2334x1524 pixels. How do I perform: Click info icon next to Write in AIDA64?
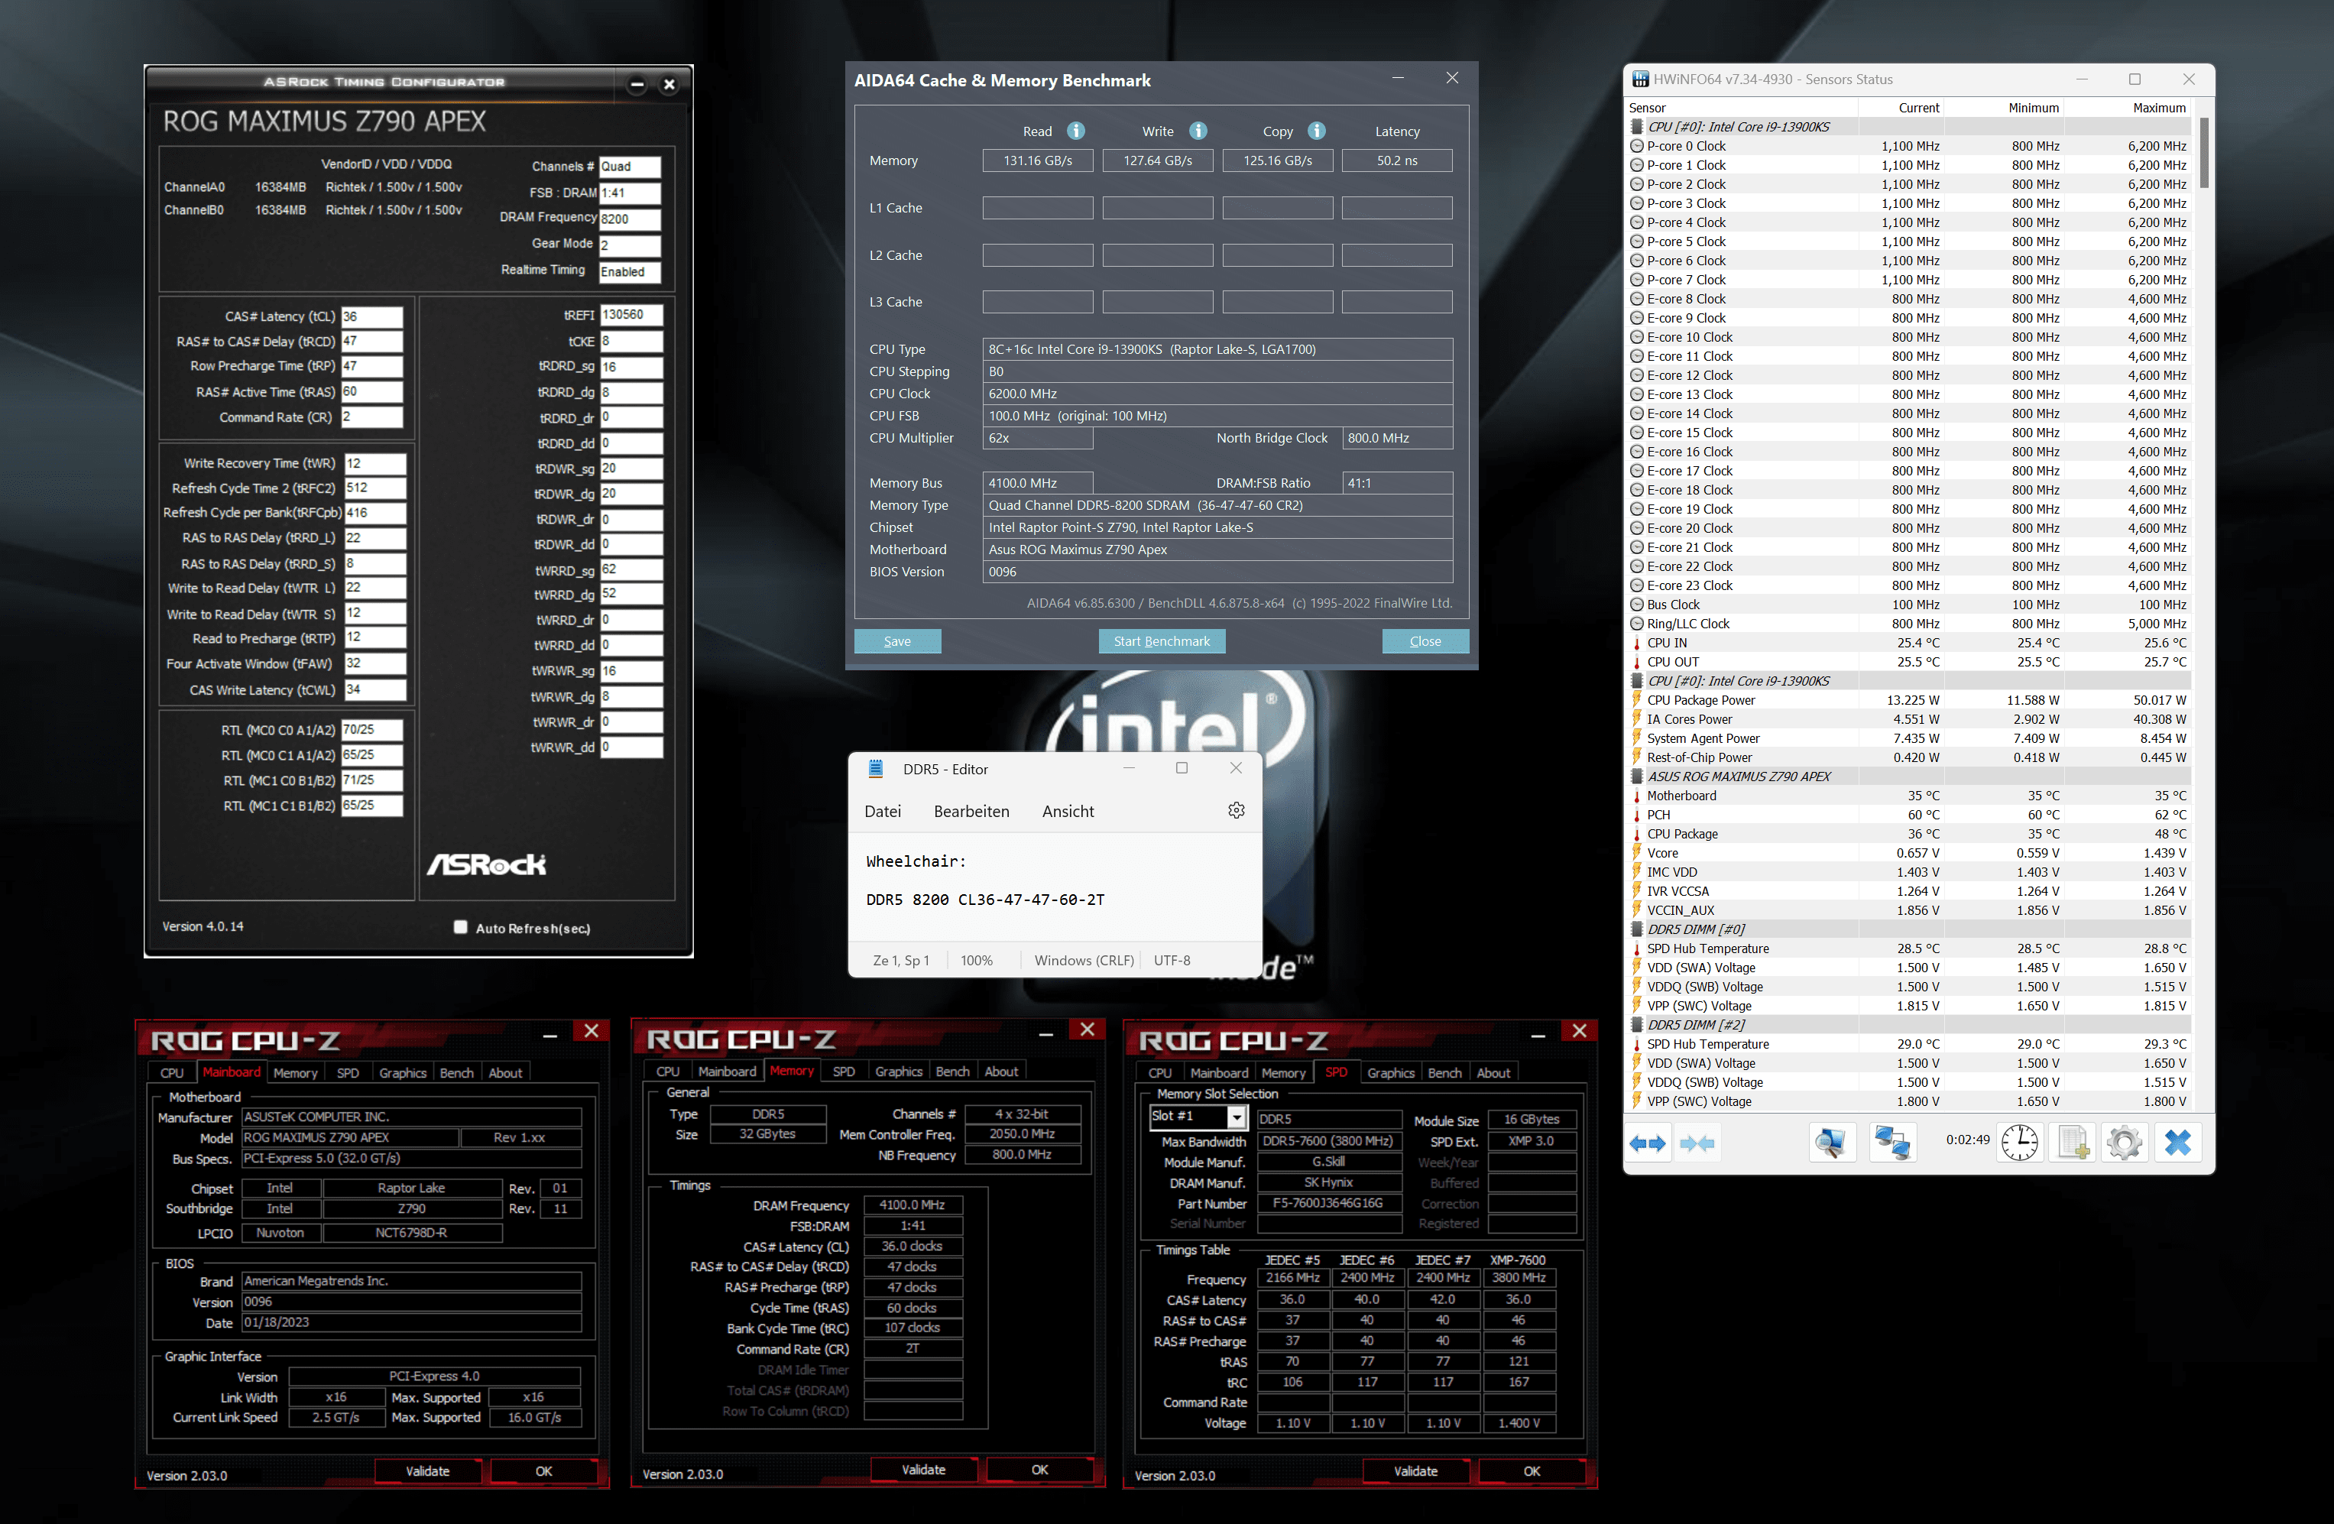coord(1198,131)
